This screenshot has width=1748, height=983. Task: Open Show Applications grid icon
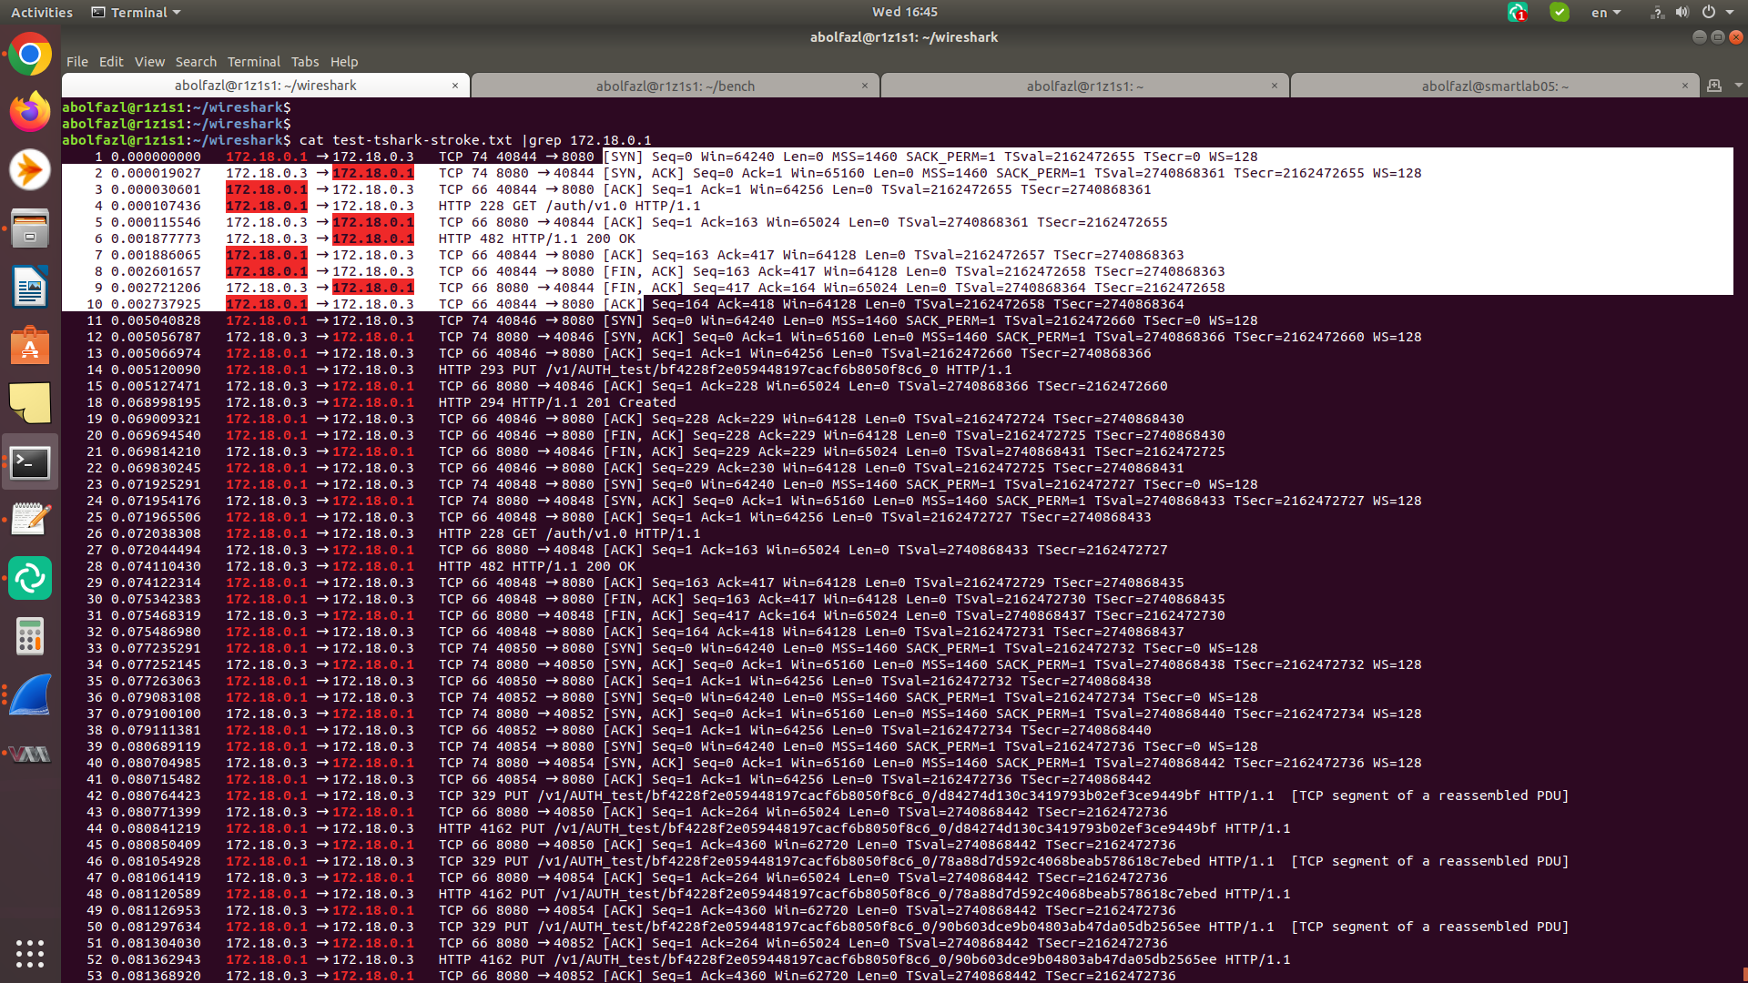[30, 953]
